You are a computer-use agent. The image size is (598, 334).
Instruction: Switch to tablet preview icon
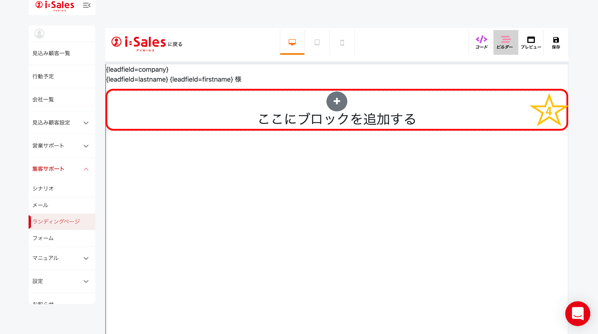point(317,42)
